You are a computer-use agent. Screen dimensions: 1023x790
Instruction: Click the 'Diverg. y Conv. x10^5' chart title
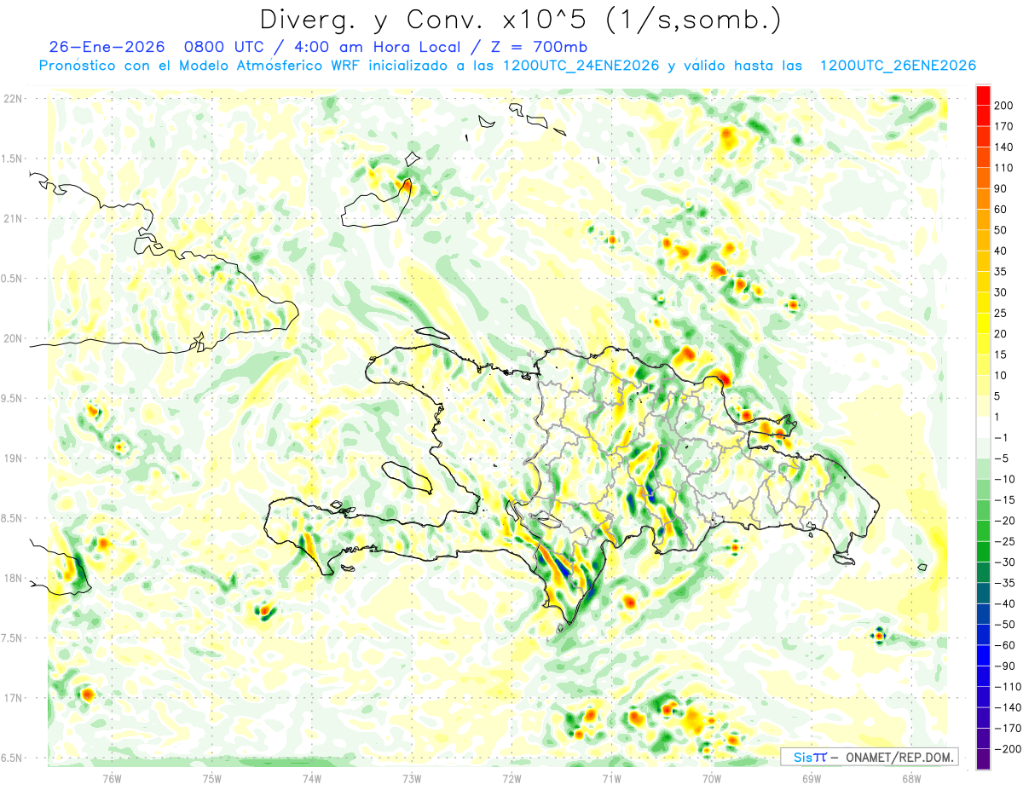pos(519,20)
